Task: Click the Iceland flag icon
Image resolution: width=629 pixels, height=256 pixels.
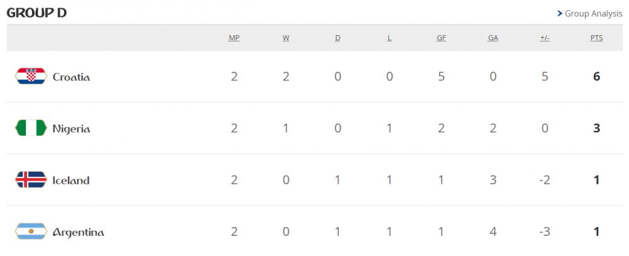Action: click(31, 180)
